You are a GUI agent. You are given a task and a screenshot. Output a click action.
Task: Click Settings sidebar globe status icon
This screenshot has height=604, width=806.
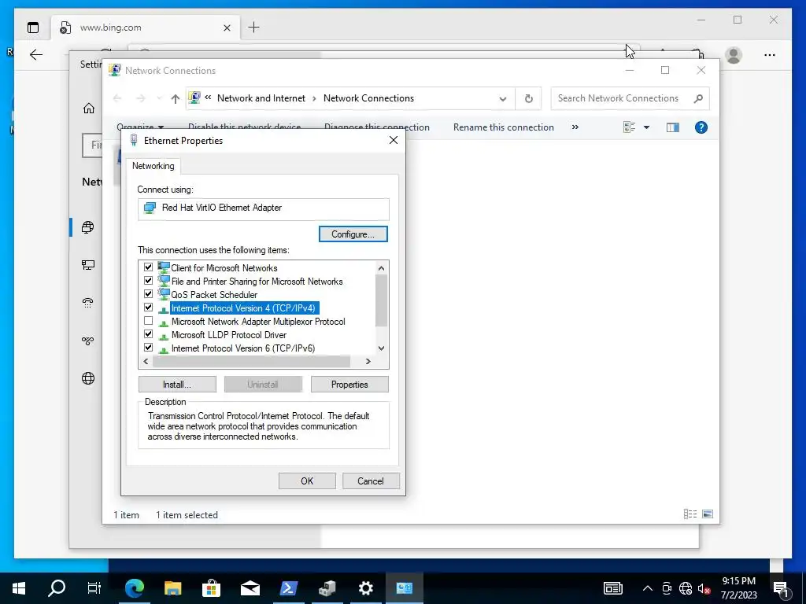coord(88,227)
